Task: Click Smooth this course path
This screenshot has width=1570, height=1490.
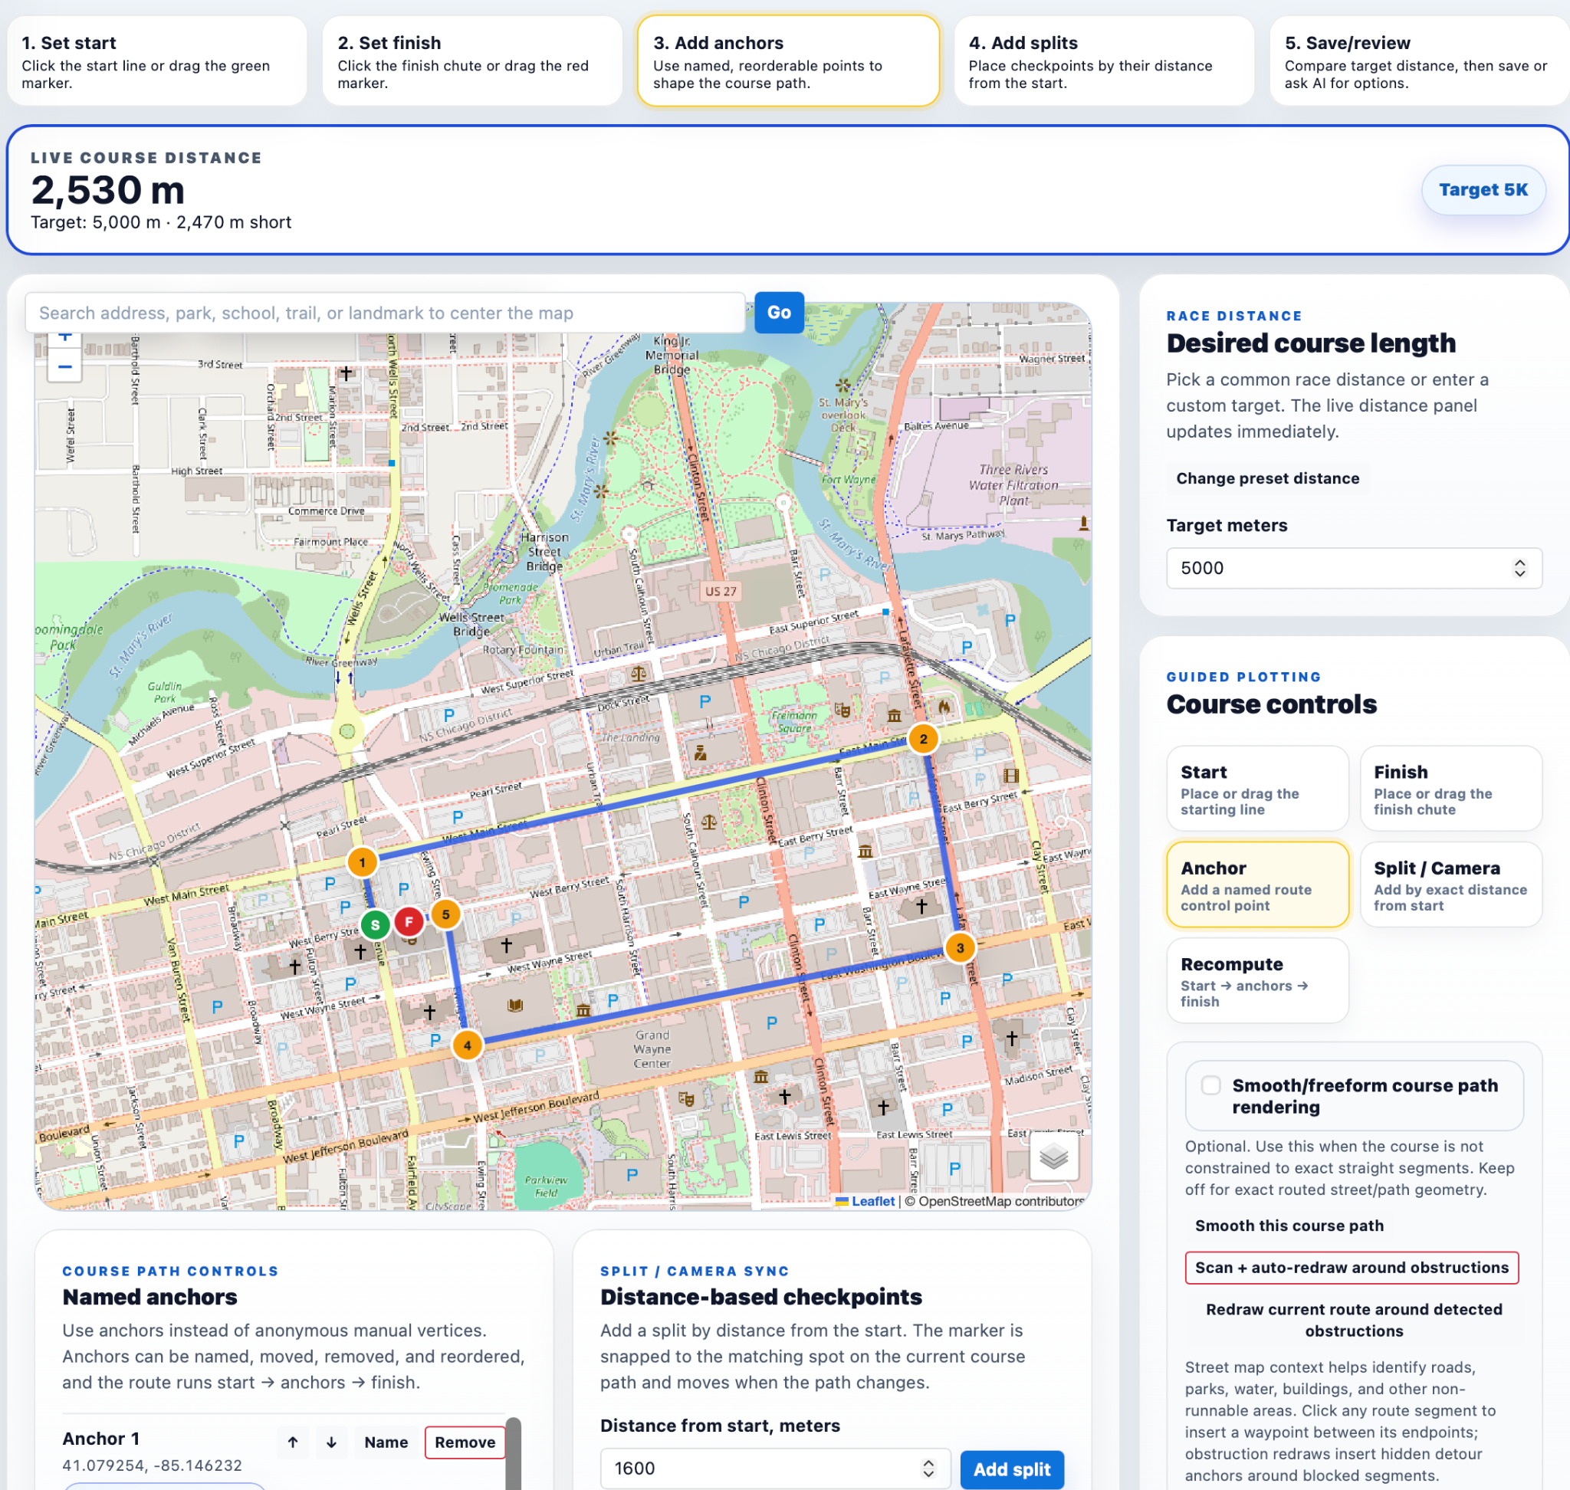Action: coord(1289,1226)
